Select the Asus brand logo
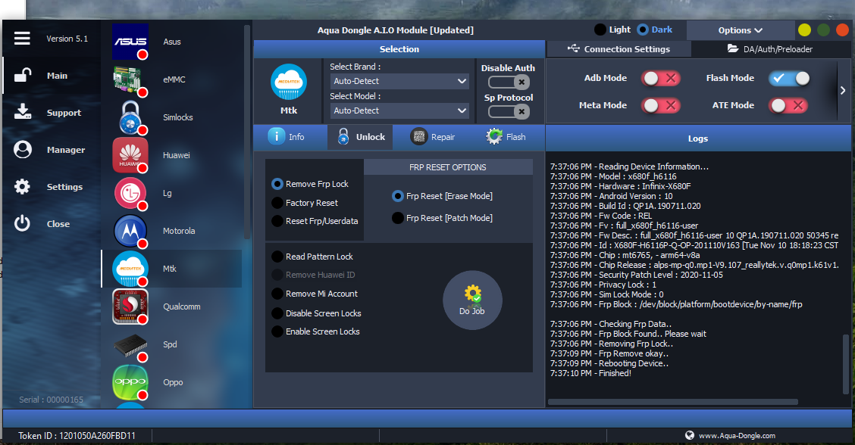 click(x=130, y=42)
